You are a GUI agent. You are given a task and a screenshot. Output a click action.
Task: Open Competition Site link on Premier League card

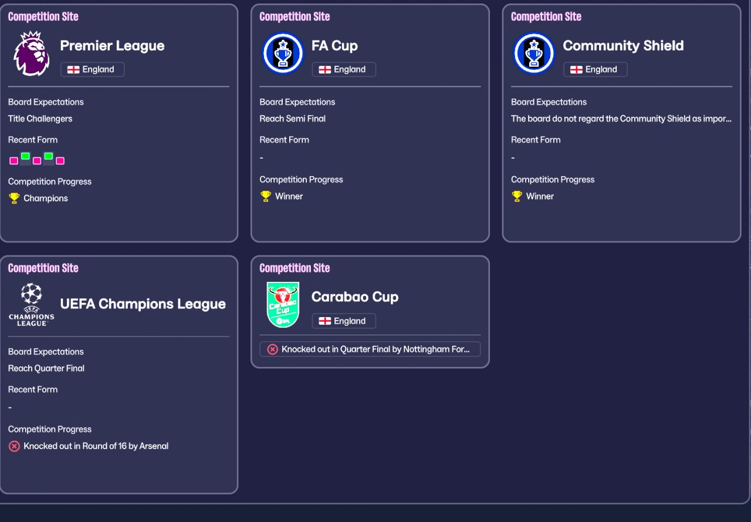43,17
